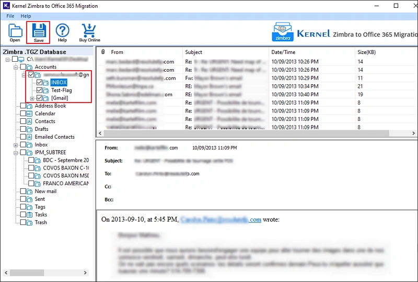Image resolution: width=418 pixels, height=282 pixels.
Task: Select the COVOS BAXON C-1 folder
Action: point(66,168)
